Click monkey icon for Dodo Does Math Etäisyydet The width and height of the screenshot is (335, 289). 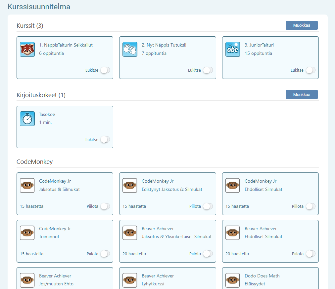[x=233, y=280]
